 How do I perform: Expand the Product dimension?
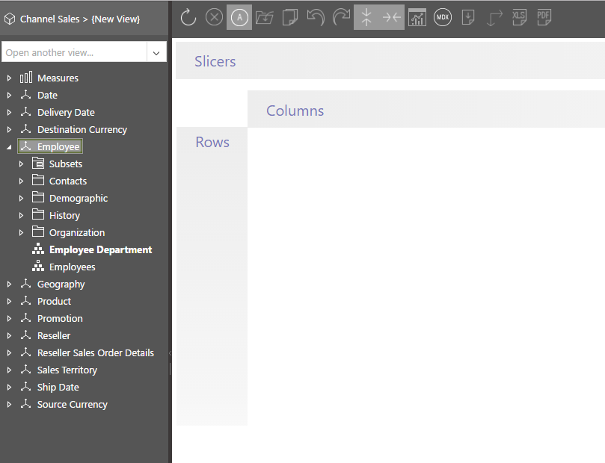(x=9, y=302)
